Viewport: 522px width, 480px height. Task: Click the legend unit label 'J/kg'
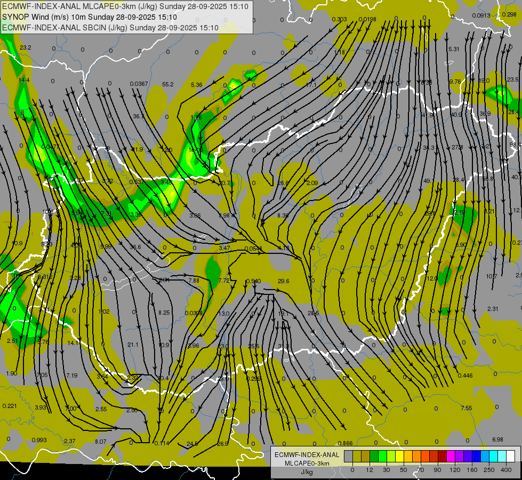pos(307,472)
